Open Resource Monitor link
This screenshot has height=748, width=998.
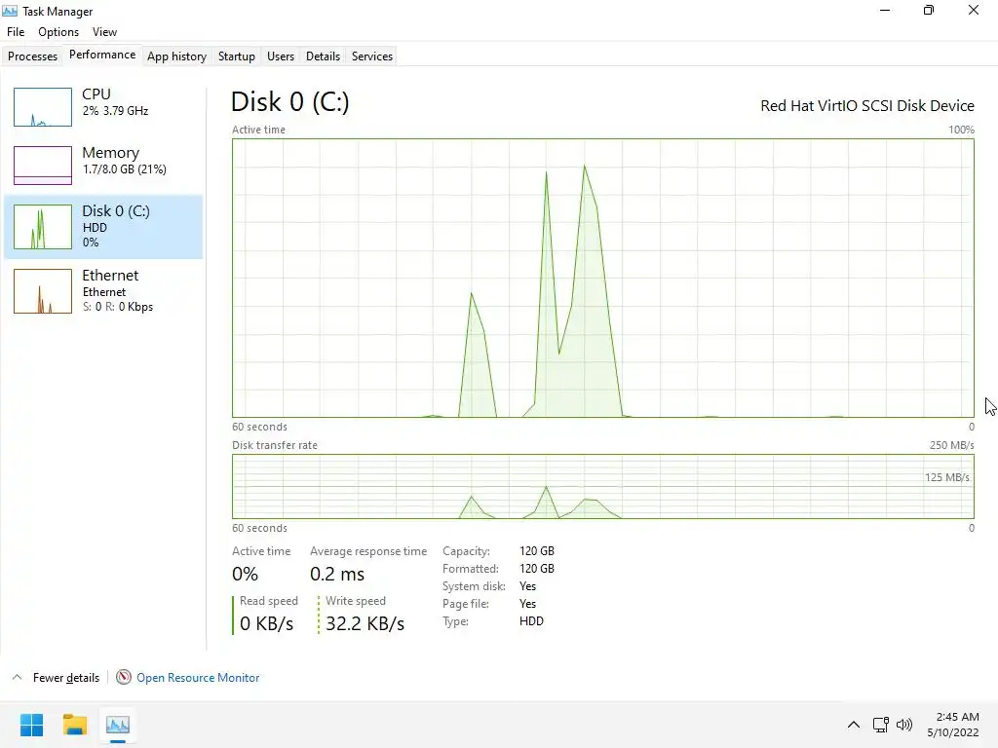(198, 678)
